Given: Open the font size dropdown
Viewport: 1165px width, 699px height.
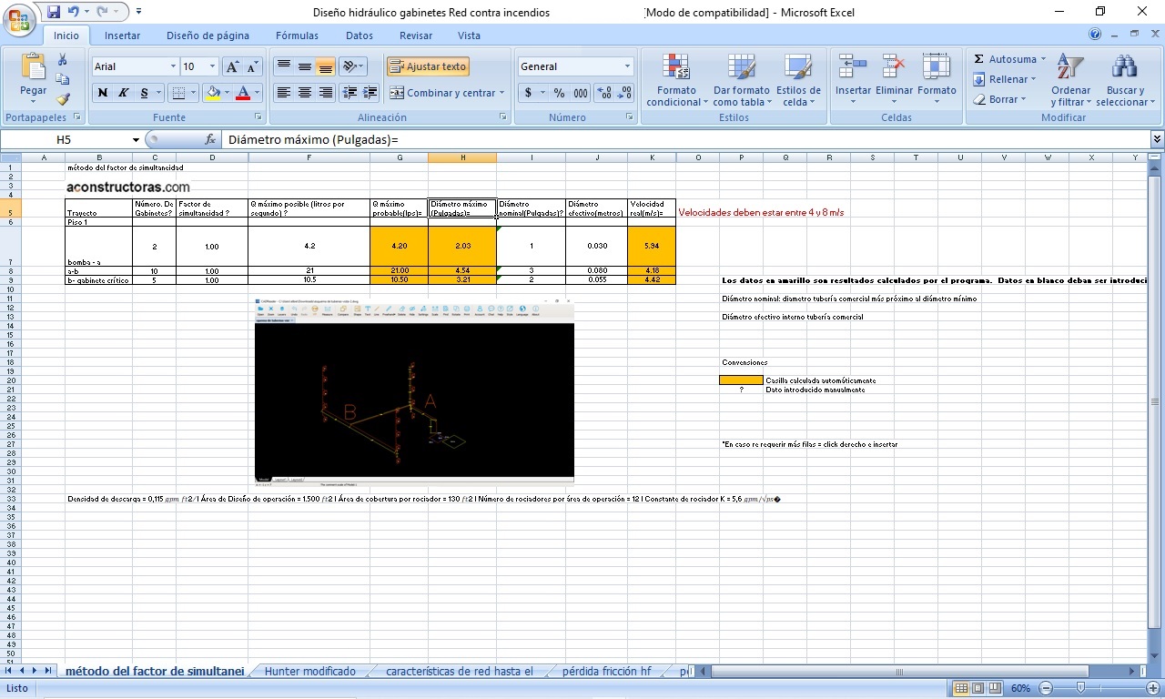Looking at the screenshot, I should click(x=213, y=66).
